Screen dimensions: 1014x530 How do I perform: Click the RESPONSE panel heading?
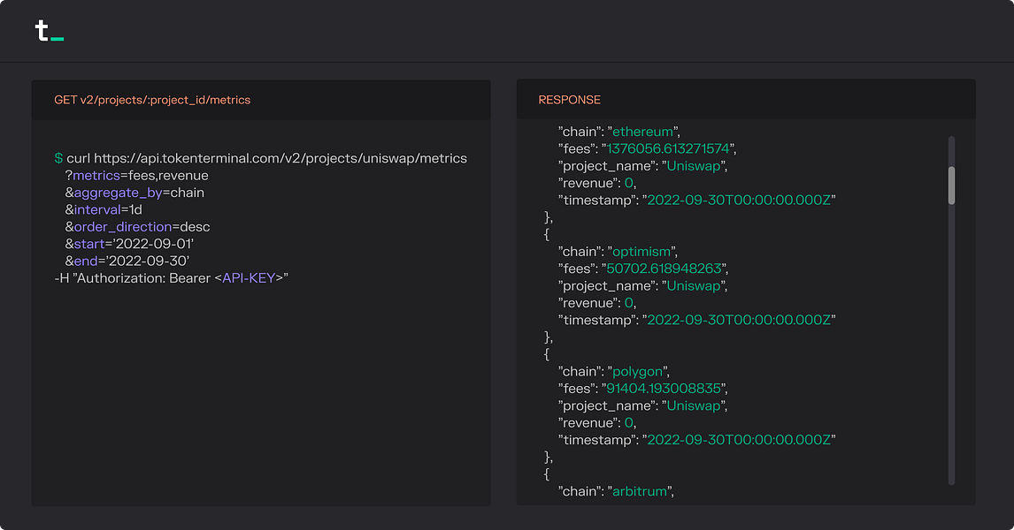tap(569, 100)
